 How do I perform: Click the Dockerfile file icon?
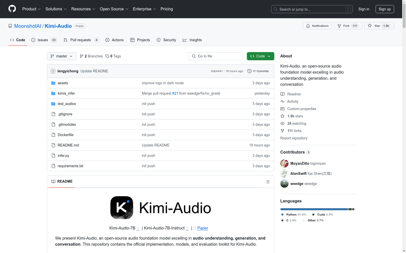click(53, 135)
